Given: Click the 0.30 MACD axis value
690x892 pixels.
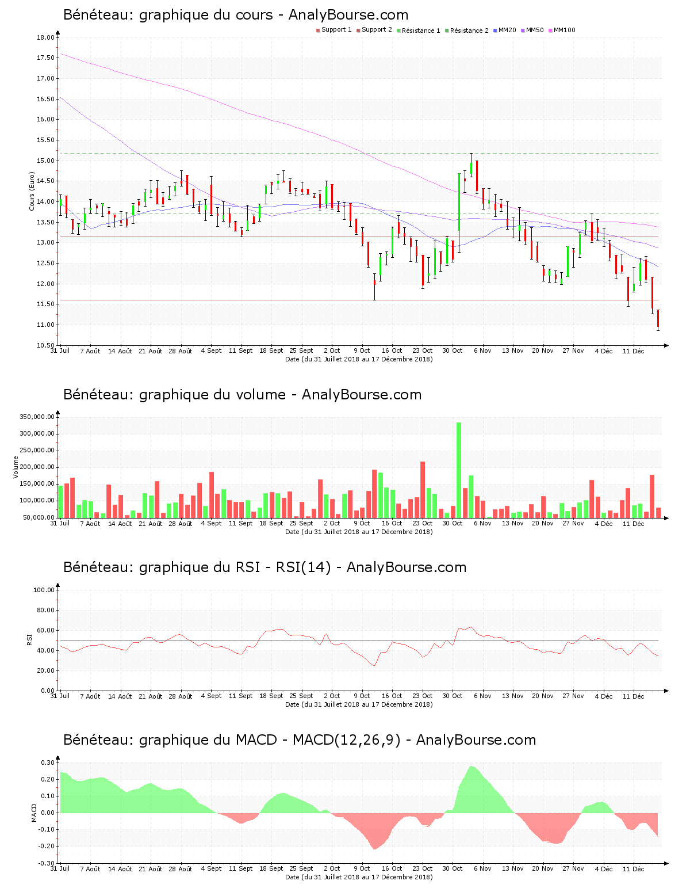Looking at the screenshot, I should pyautogui.click(x=48, y=763).
